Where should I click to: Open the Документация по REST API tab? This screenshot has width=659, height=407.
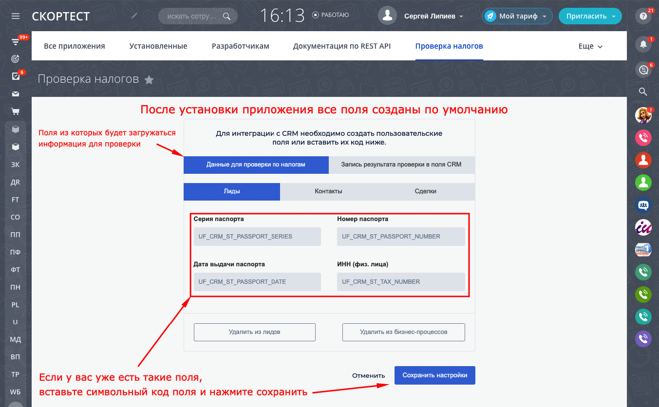pyautogui.click(x=342, y=46)
